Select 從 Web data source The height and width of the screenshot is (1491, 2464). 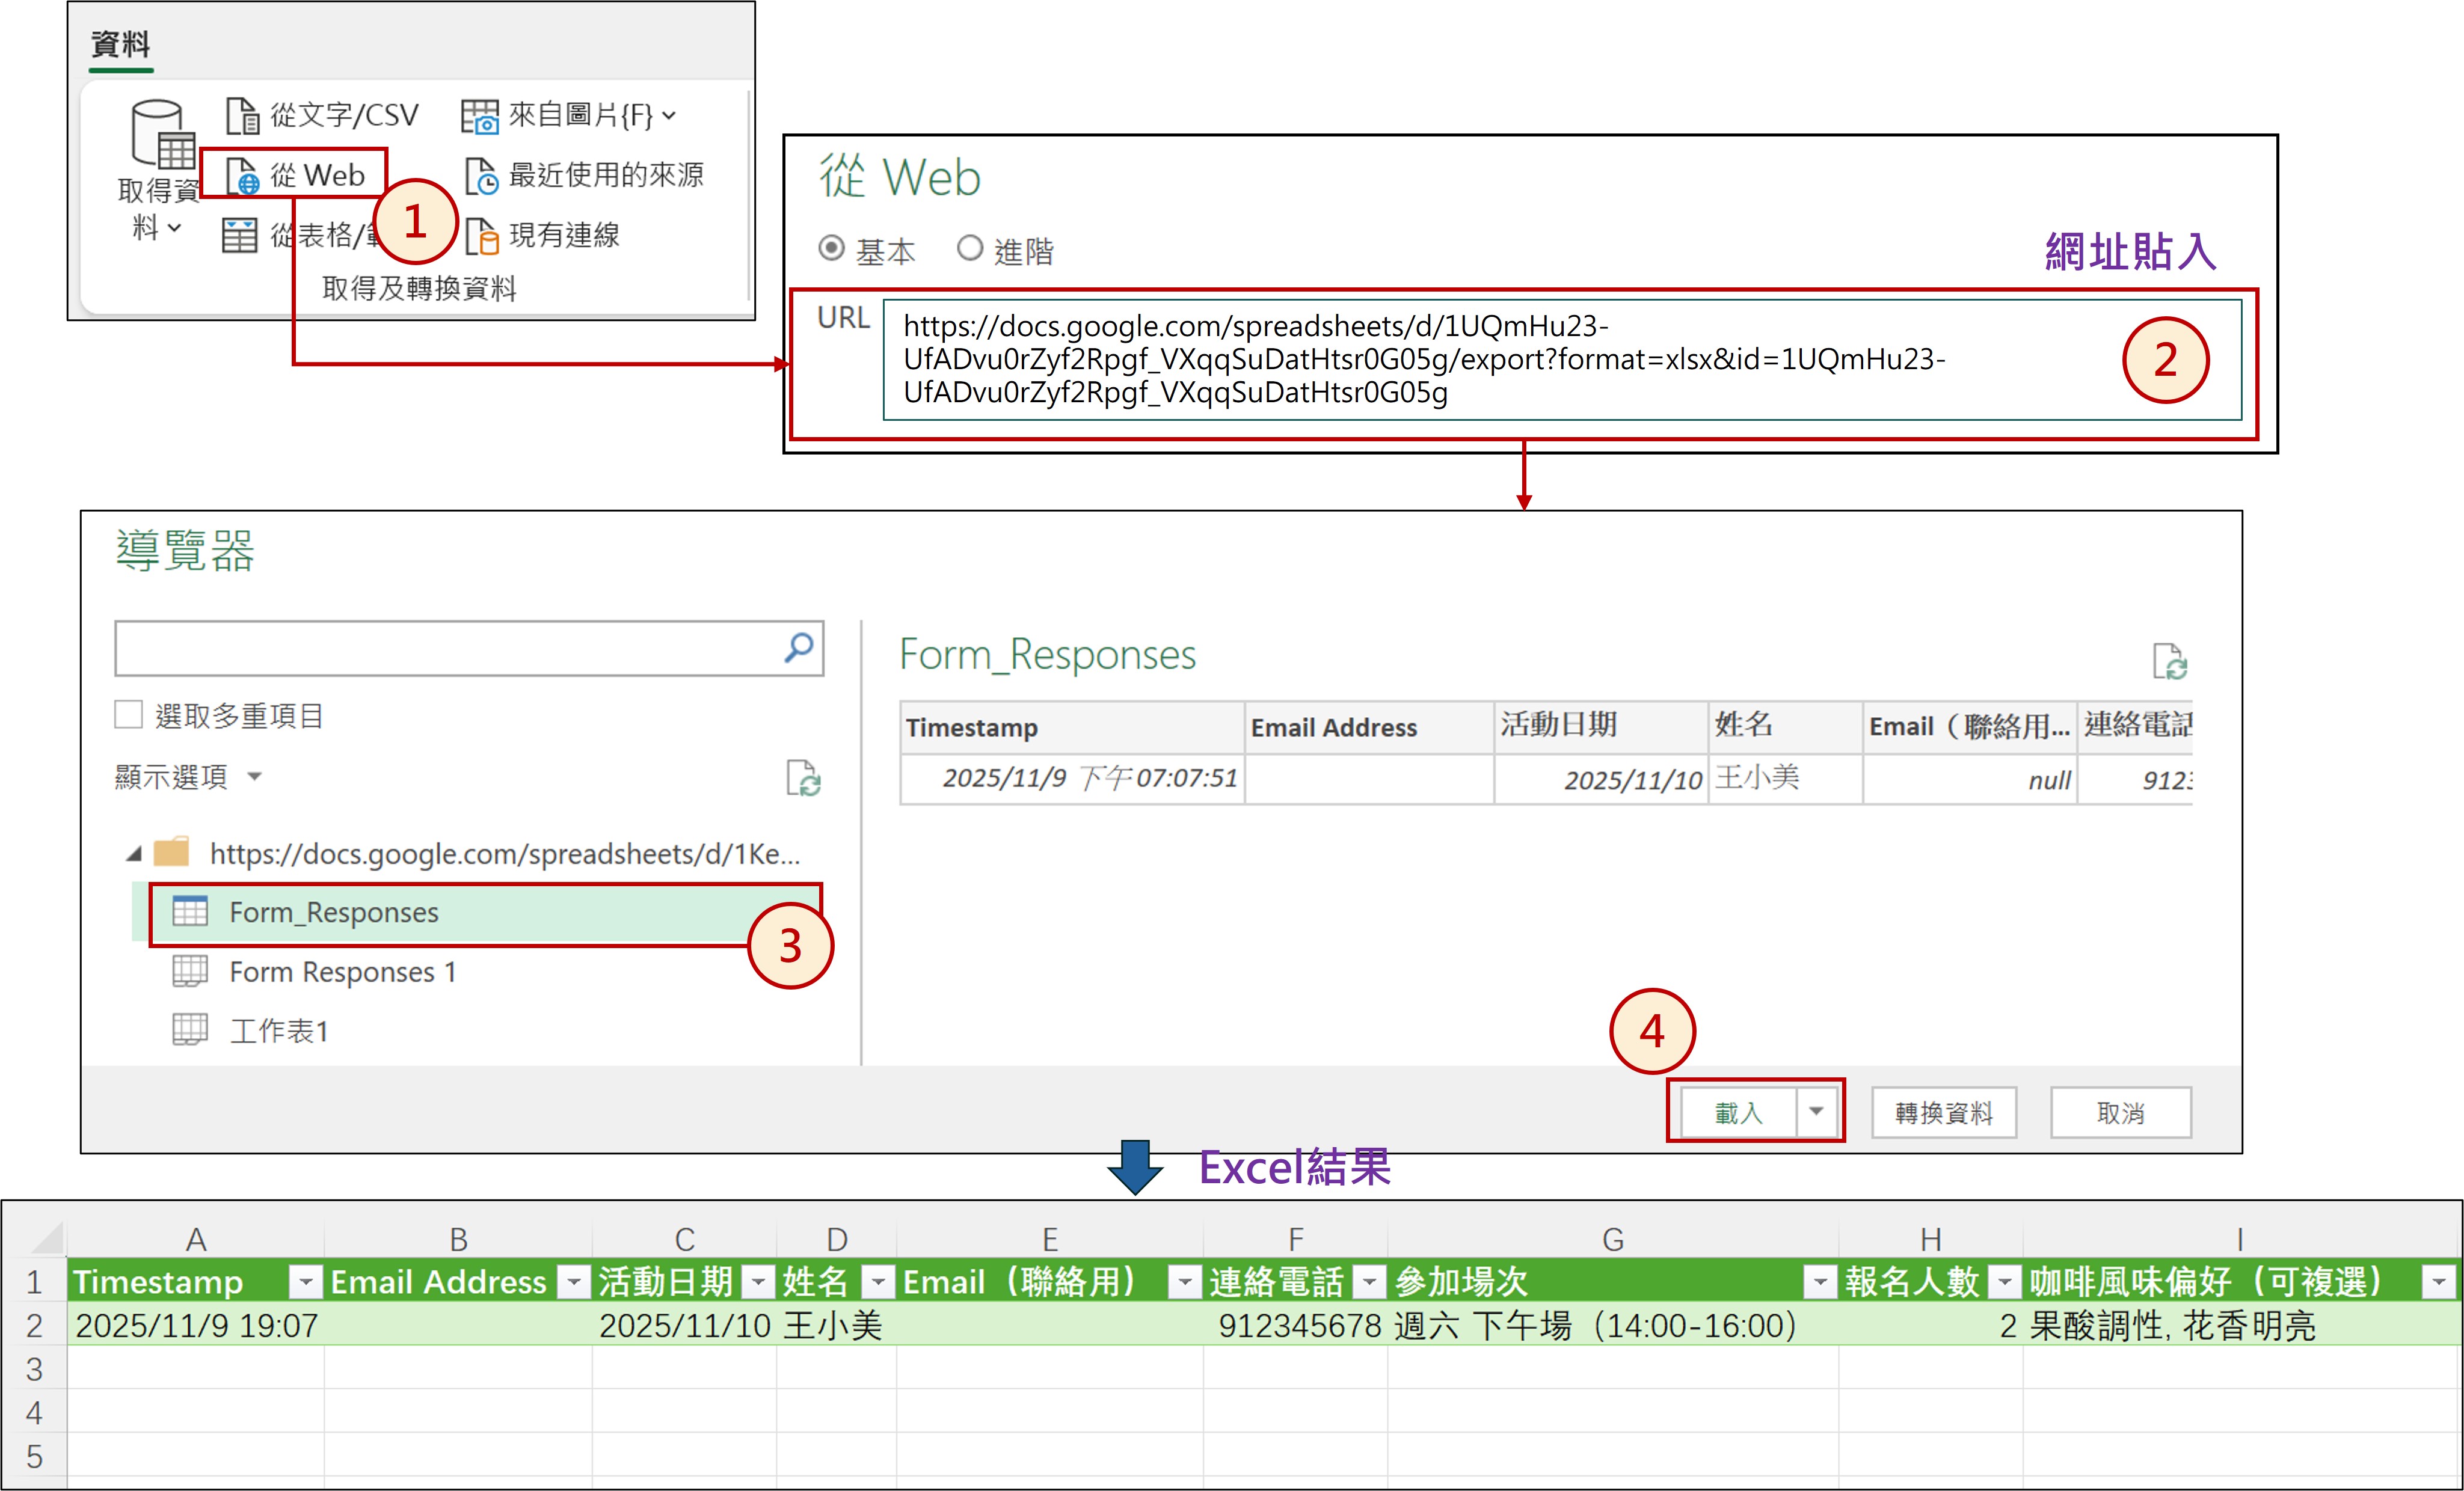[294, 176]
